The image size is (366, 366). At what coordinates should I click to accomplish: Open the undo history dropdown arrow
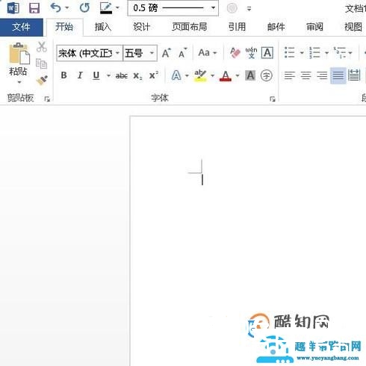tap(67, 8)
